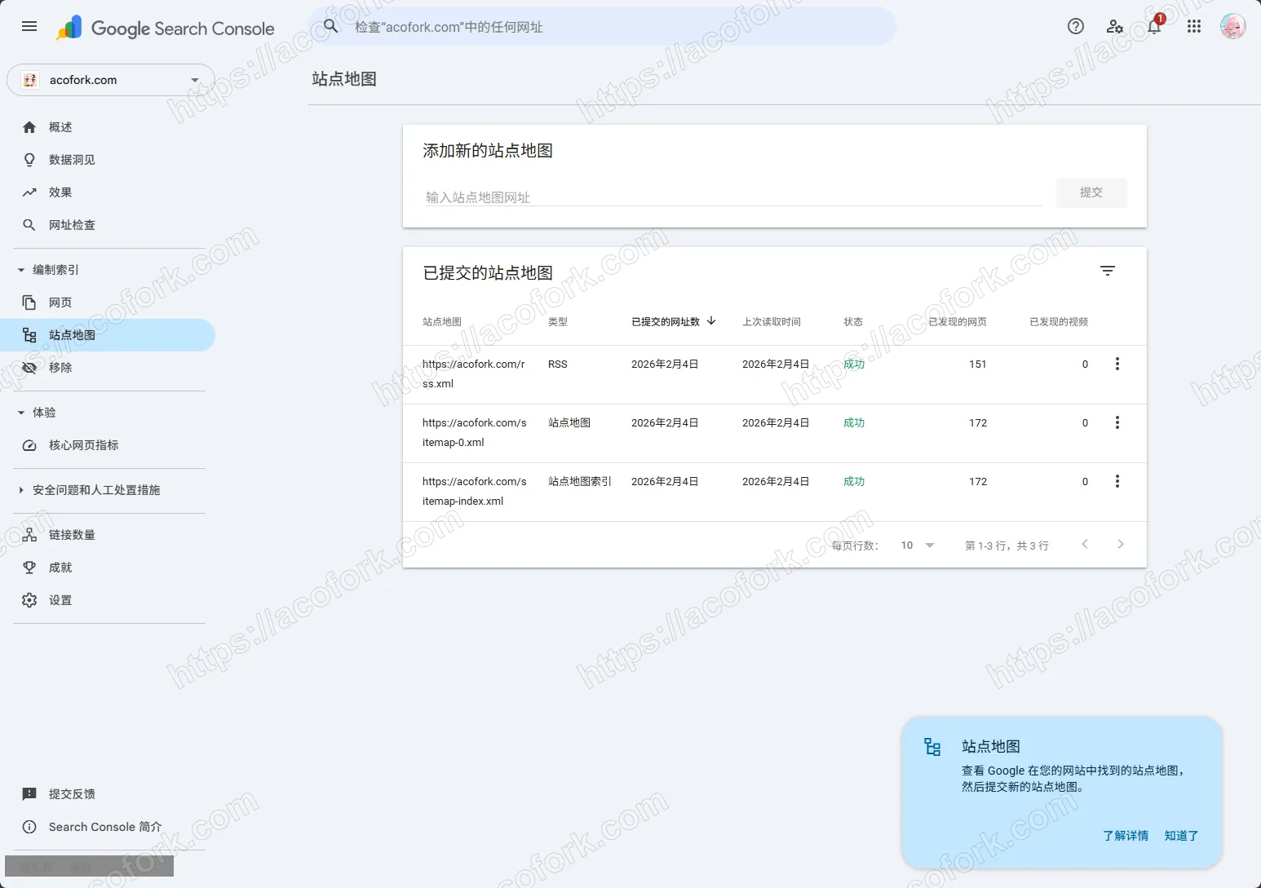
Task: Open user and permissions settings icon
Action: [1114, 27]
